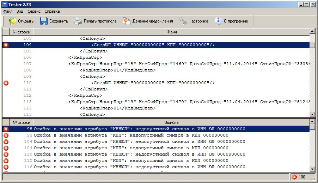Click the Деление уведомления icon
The width and height of the screenshot is (318, 183).
pos(127,21)
